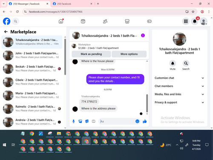Image resolution: width=213 pixels, height=160 pixels.
Task: Show hidden tray icons chevron
Action: (177, 145)
